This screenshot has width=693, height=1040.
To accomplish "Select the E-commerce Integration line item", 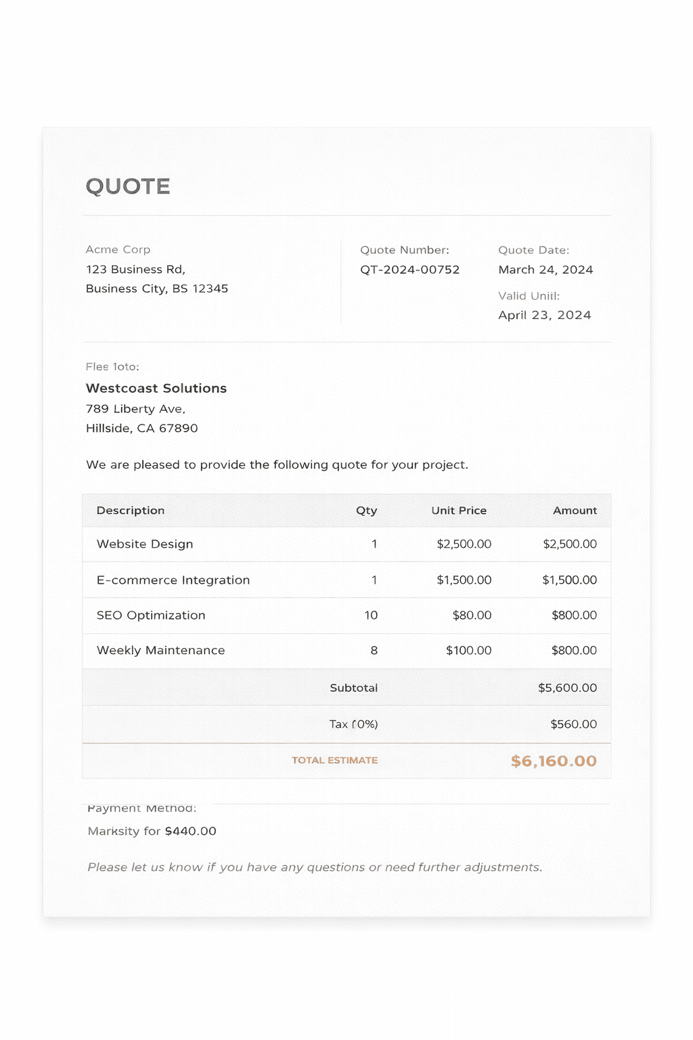I will pyautogui.click(x=173, y=580).
